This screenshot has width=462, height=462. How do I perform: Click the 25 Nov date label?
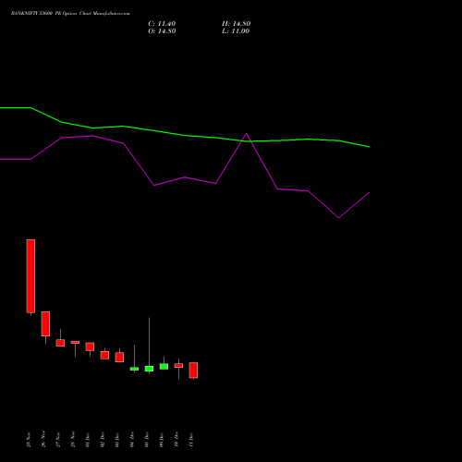coord(29,440)
